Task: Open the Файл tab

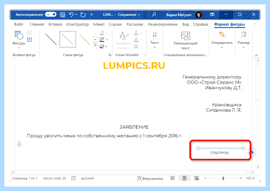Action: pyautogui.click(x=18, y=24)
